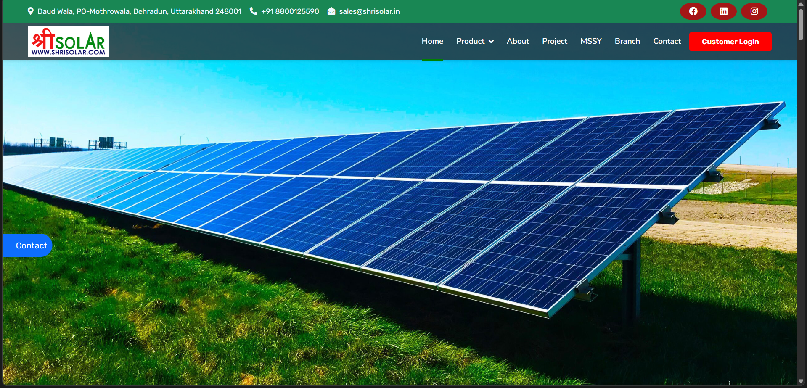
Task: Navigate to the Project section
Action: click(554, 41)
